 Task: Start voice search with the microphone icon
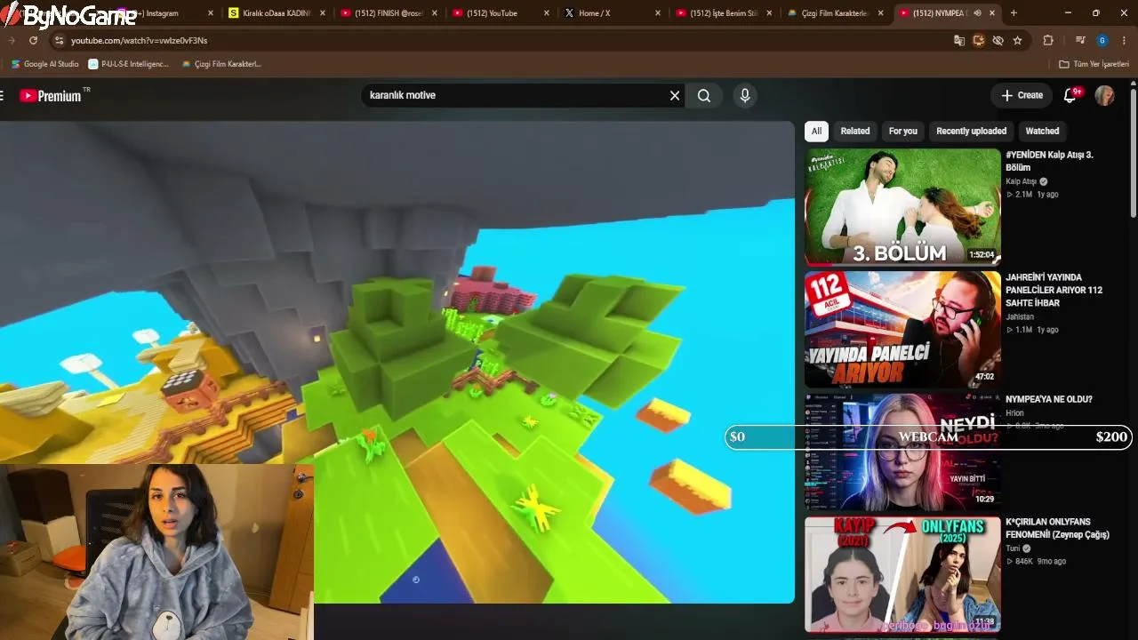[745, 95]
